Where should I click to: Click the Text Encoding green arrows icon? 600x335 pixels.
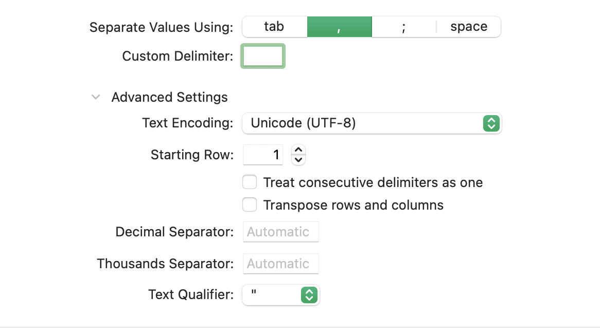coord(491,123)
